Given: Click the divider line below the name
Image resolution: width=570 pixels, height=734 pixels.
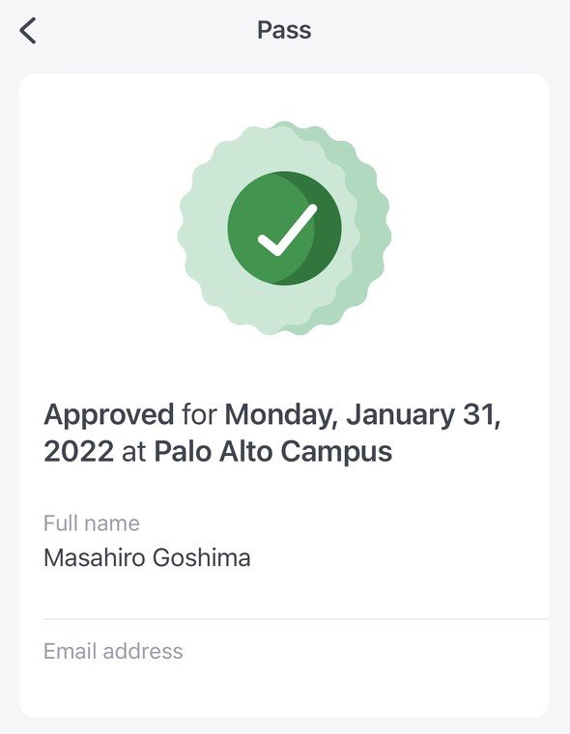Looking at the screenshot, I should 296,619.
